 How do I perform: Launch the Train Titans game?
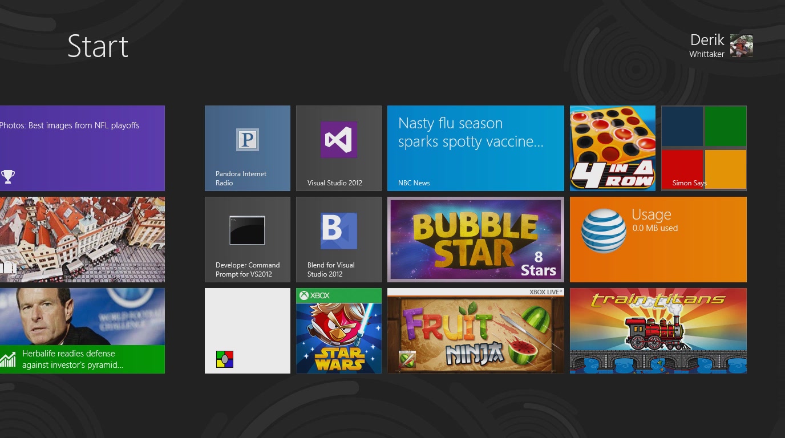click(x=658, y=331)
